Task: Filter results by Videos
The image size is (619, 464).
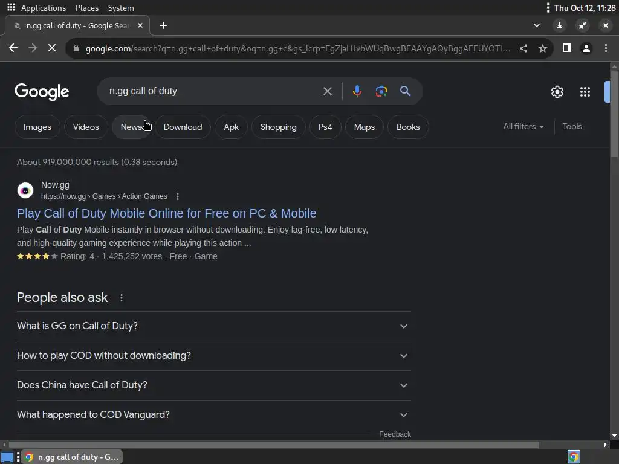Action: [x=86, y=127]
